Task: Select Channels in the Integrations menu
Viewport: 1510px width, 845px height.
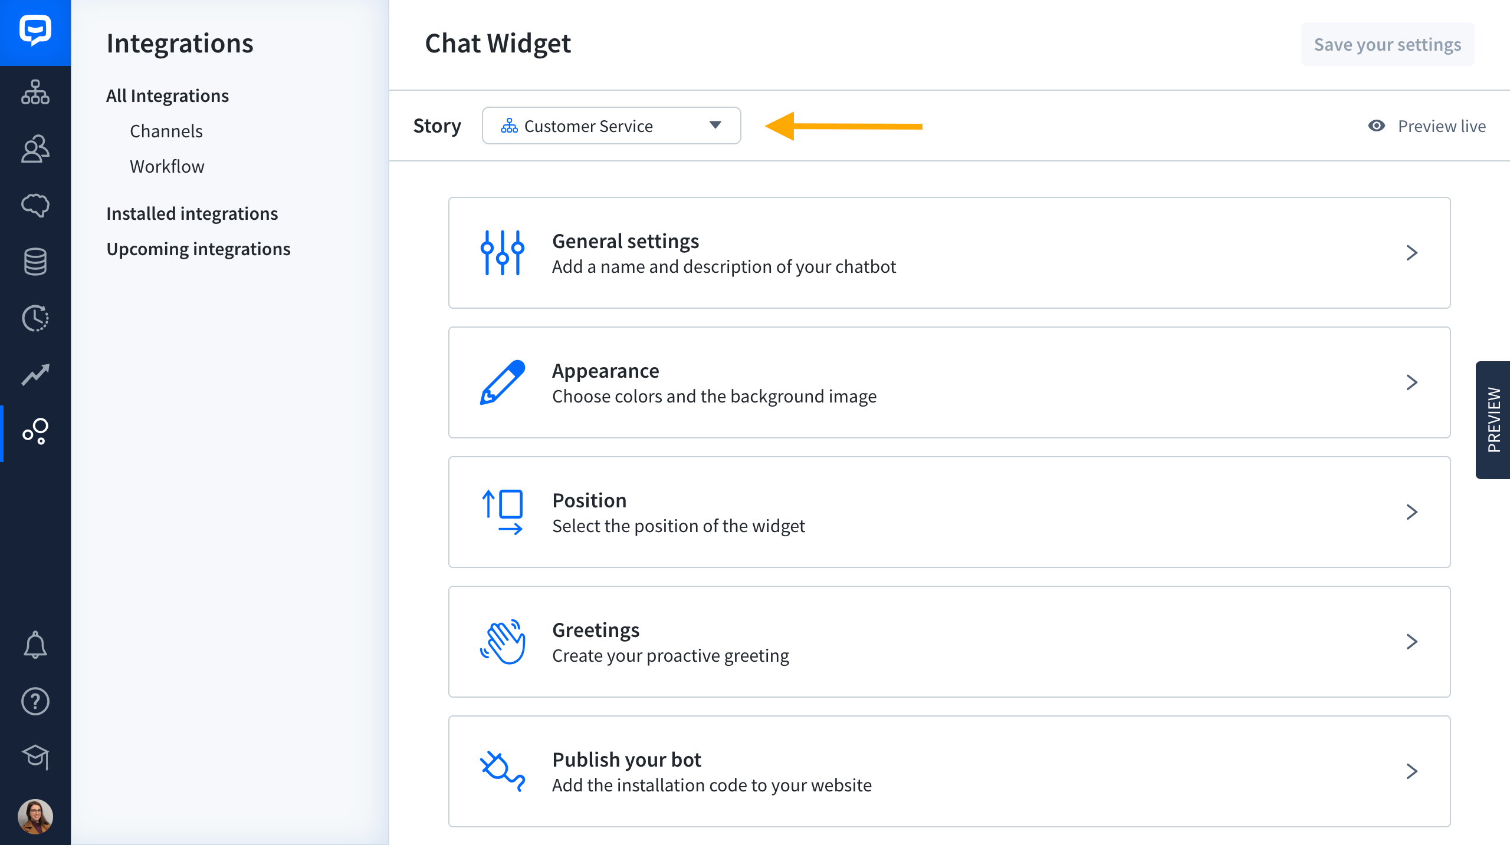Action: click(x=166, y=131)
